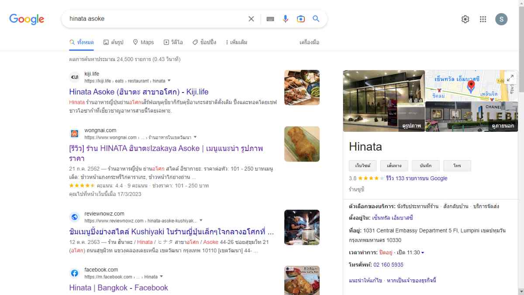The width and height of the screenshot is (524, 295).
Task: Open kiji.life result food thumbnail
Action: (x=302, y=87)
